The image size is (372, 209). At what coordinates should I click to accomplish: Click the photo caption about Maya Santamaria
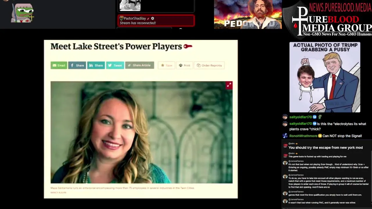tap(122, 188)
